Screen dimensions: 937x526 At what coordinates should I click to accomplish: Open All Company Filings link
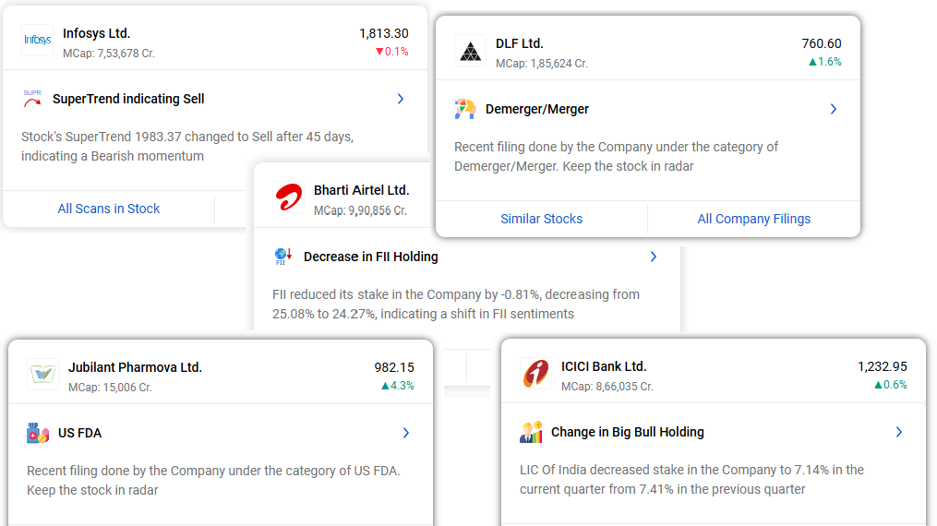click(753, 219)
